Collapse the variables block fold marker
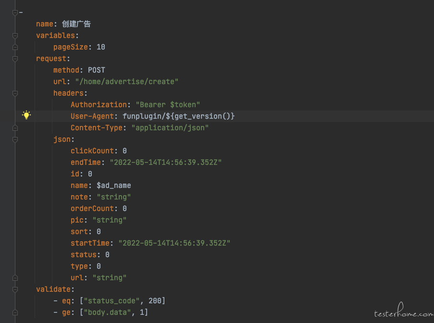 click(x=15, y=36)
